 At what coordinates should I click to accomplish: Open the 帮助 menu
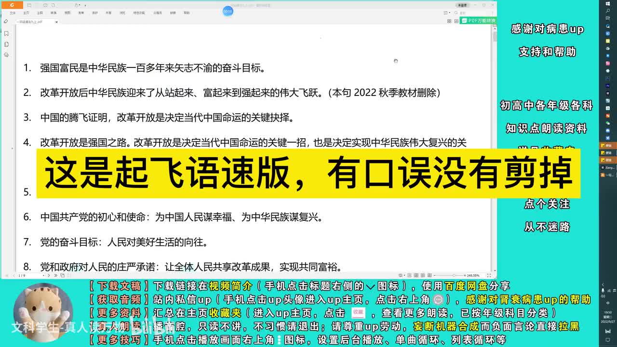pyautogui.click(x=187, y=13)
